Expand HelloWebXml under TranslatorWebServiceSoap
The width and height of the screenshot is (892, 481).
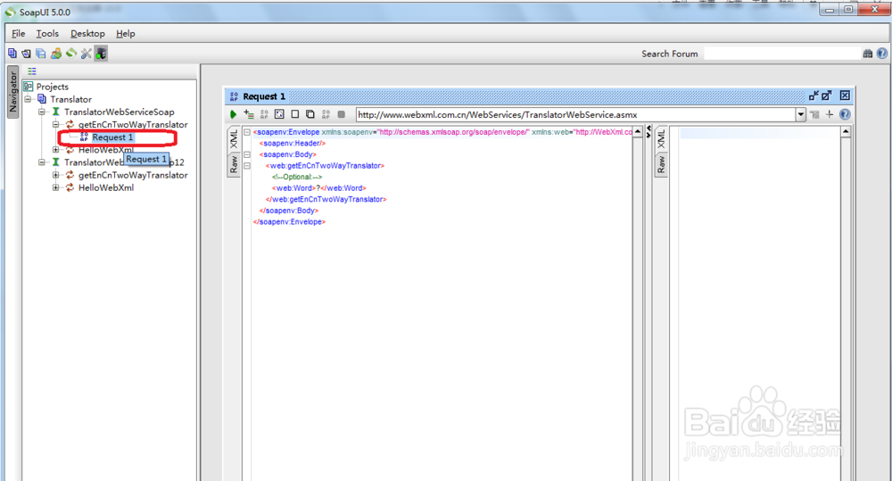[x=55, y=150]
